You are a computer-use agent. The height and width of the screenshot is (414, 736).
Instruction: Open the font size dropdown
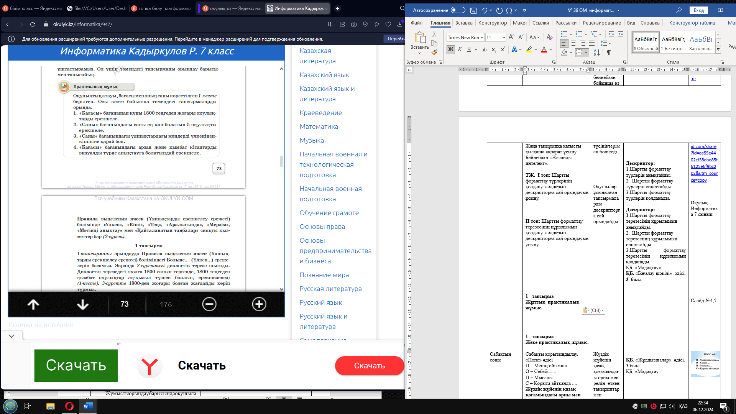point(503,38)
